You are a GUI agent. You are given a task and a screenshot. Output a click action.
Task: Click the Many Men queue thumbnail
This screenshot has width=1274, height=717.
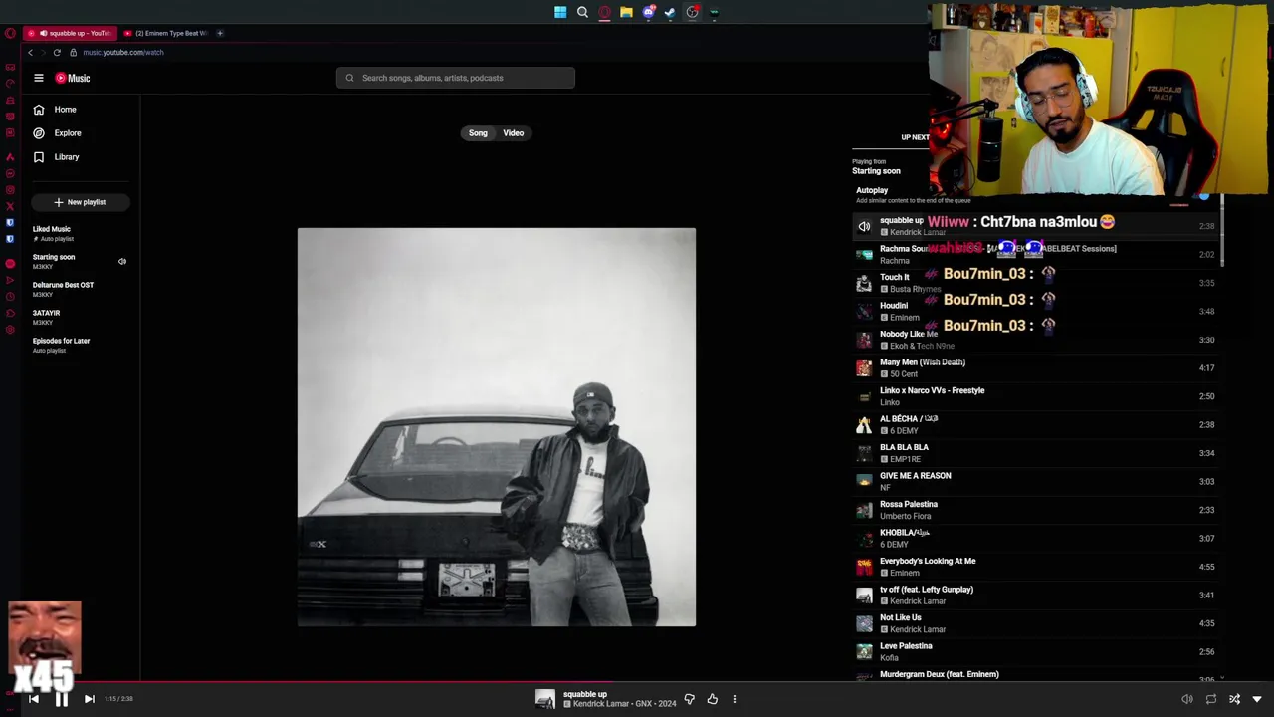click(x=864, y=368)
